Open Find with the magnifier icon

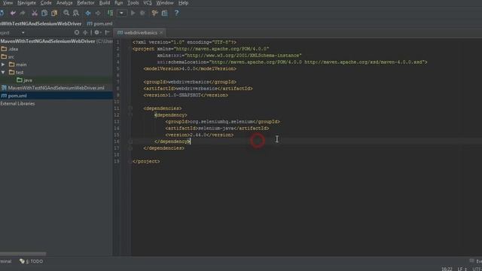point(66,14)
